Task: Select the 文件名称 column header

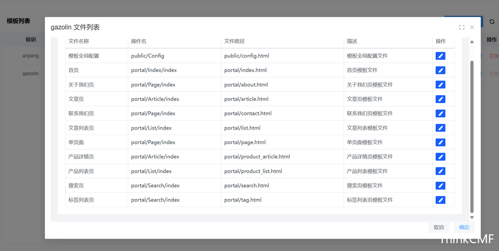Action: pos(79,41)
